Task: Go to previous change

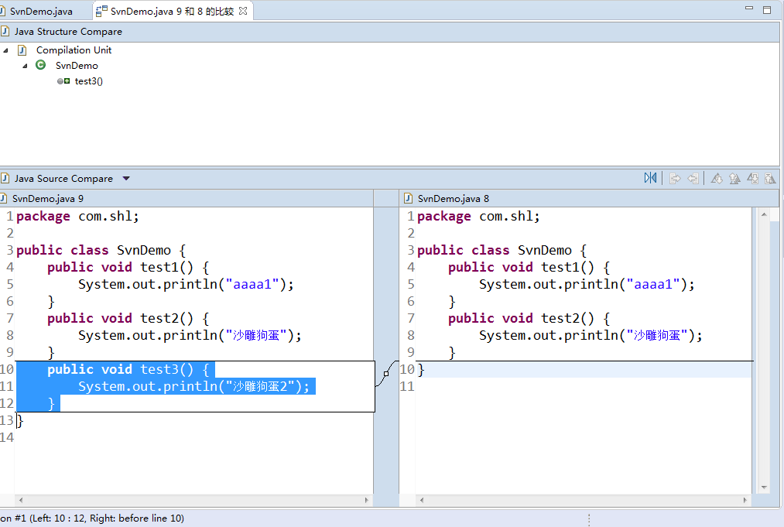Action: (x=771, y=178)
